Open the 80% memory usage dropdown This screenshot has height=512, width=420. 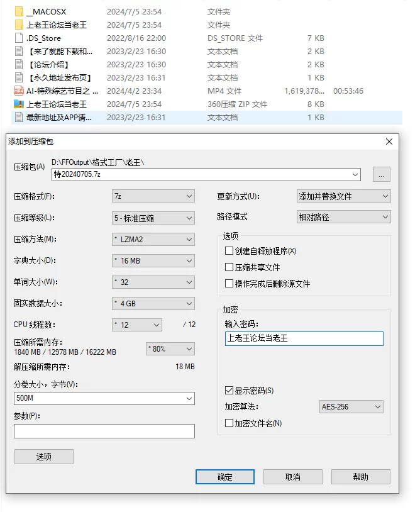click(170, 348)
